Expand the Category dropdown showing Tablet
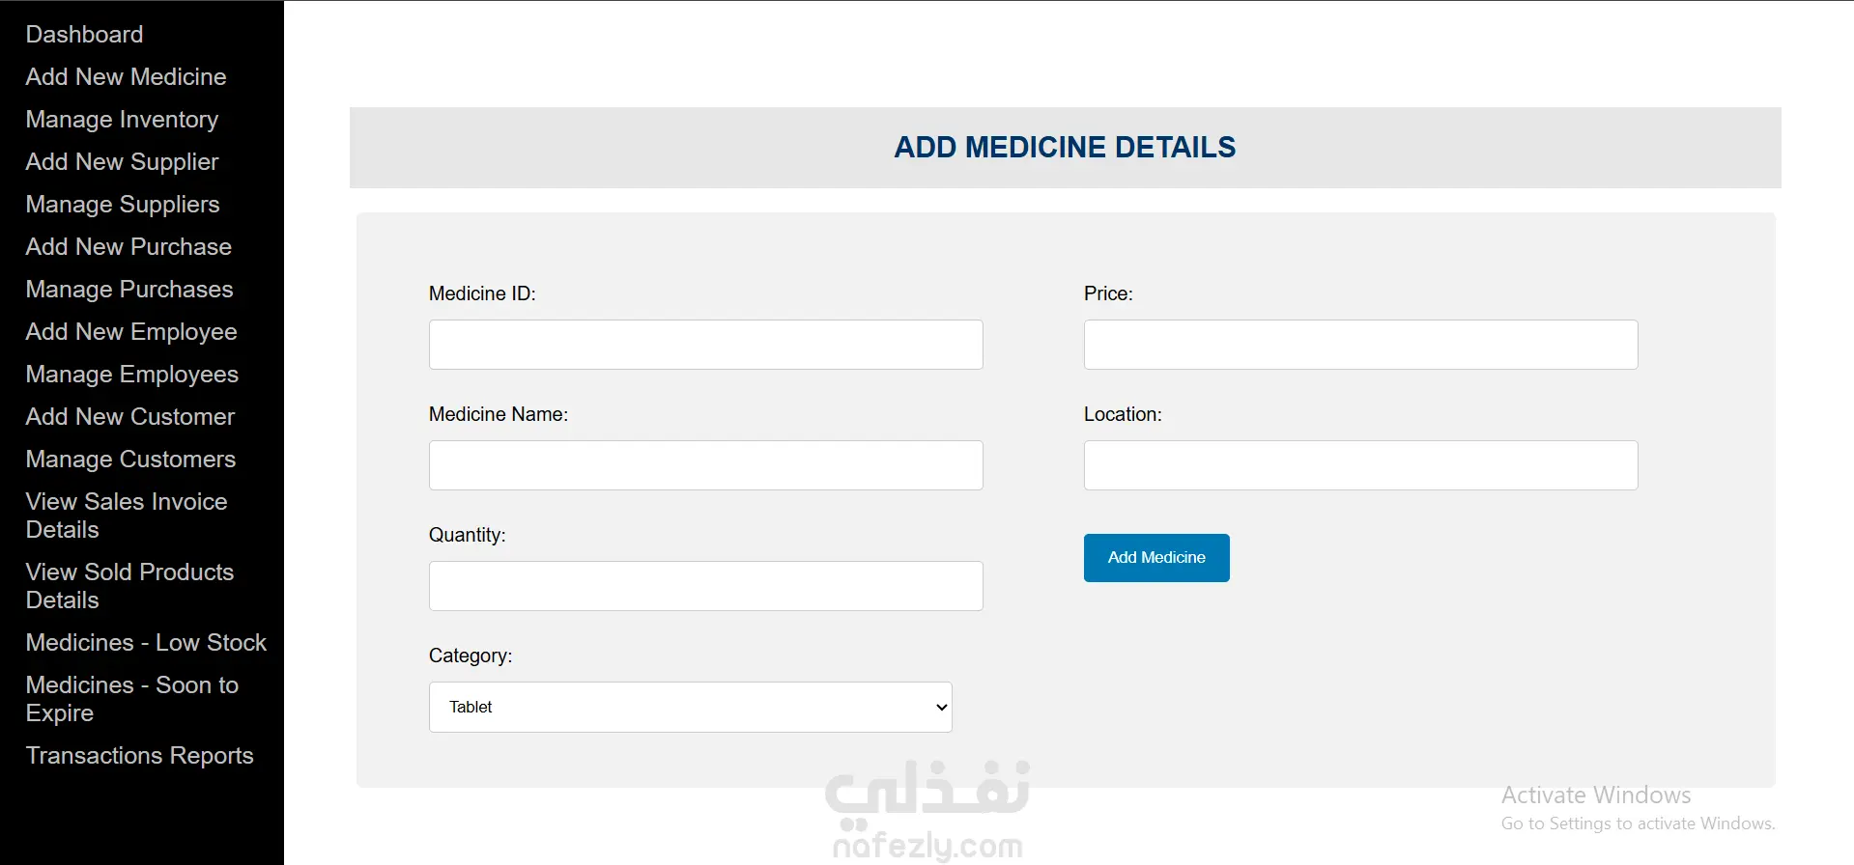The width and height of the screenshot is (1854, 865). [x=691, y=708]
